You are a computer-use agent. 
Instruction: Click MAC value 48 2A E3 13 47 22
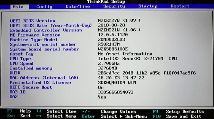121,78
